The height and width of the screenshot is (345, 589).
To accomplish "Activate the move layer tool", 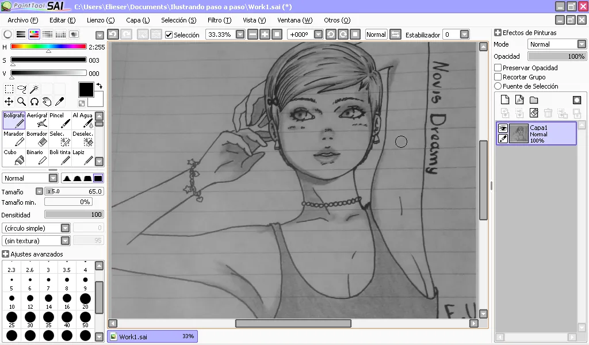I will coord(9,101).
